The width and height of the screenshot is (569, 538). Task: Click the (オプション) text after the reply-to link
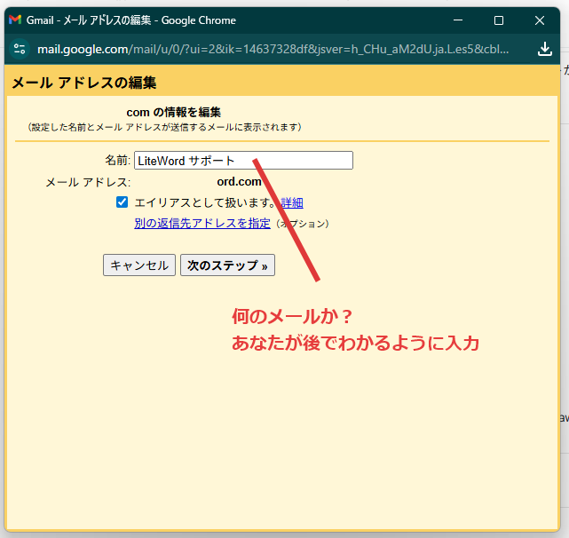302,224
